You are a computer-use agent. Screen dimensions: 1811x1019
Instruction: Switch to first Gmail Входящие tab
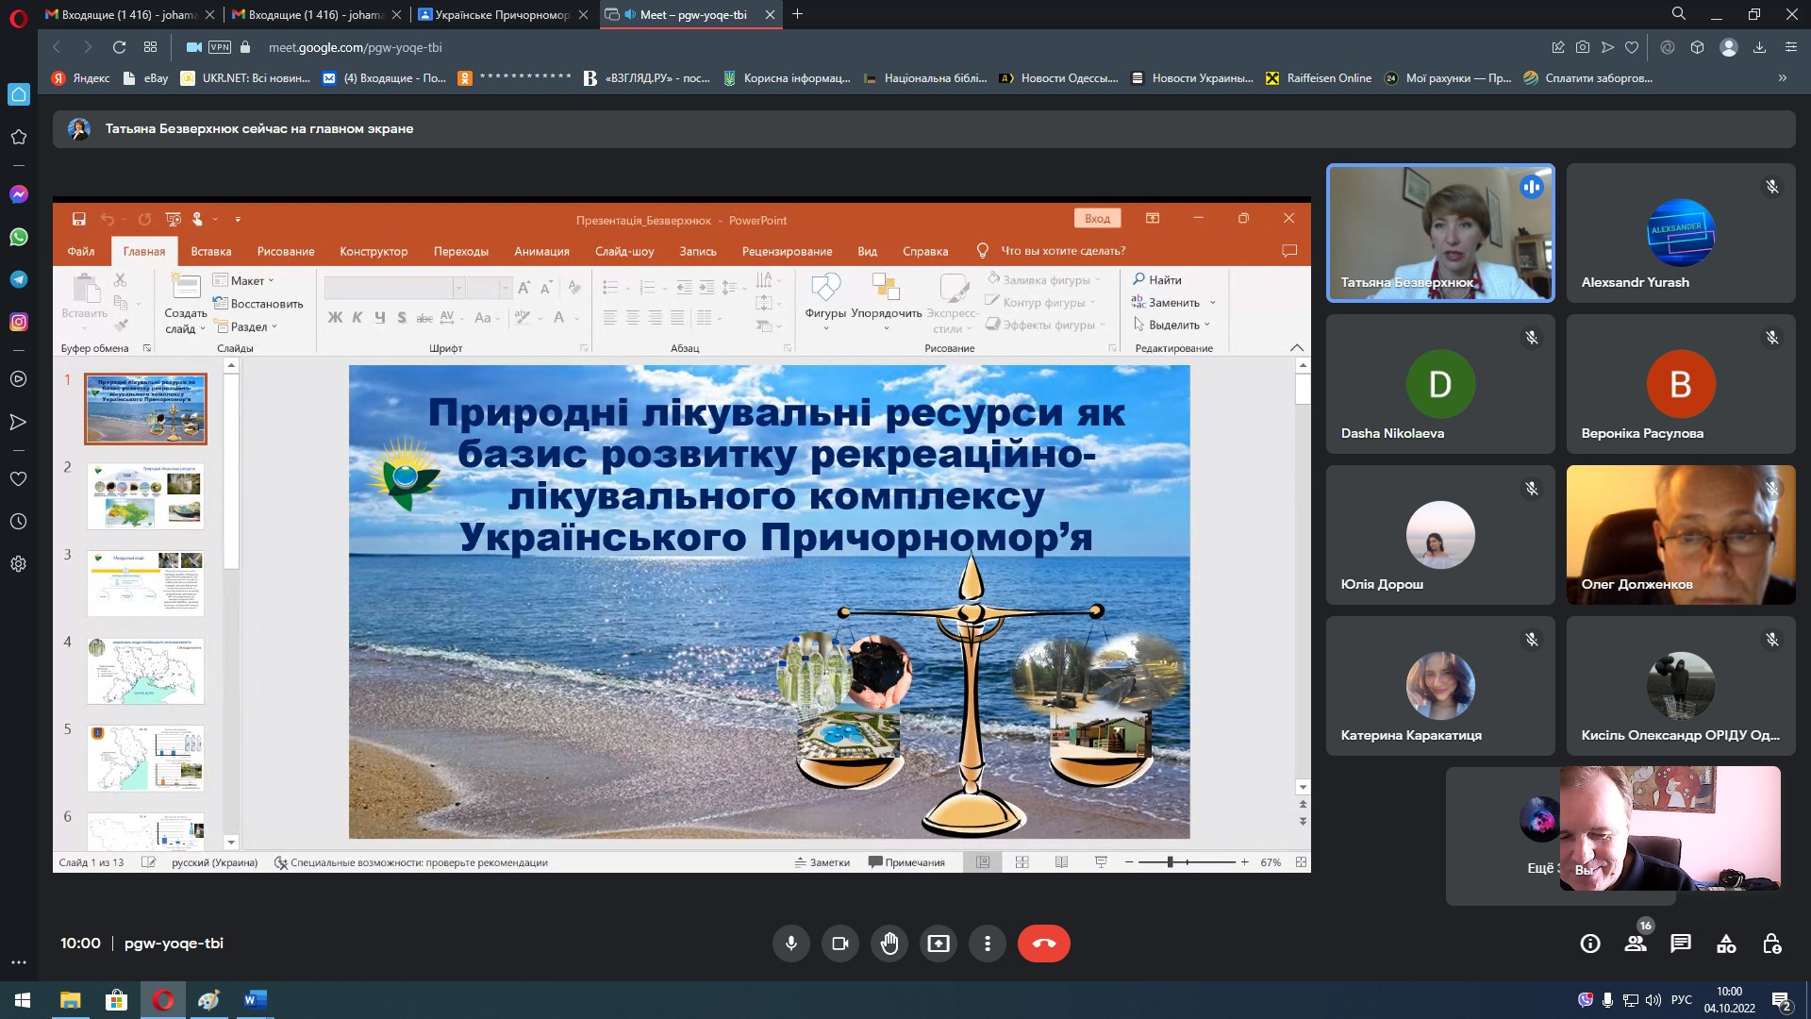point(127,14)
